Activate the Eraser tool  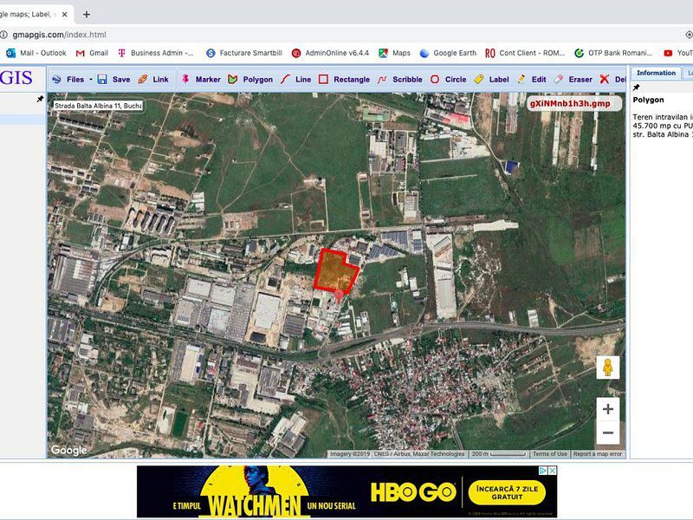[571, 79]
